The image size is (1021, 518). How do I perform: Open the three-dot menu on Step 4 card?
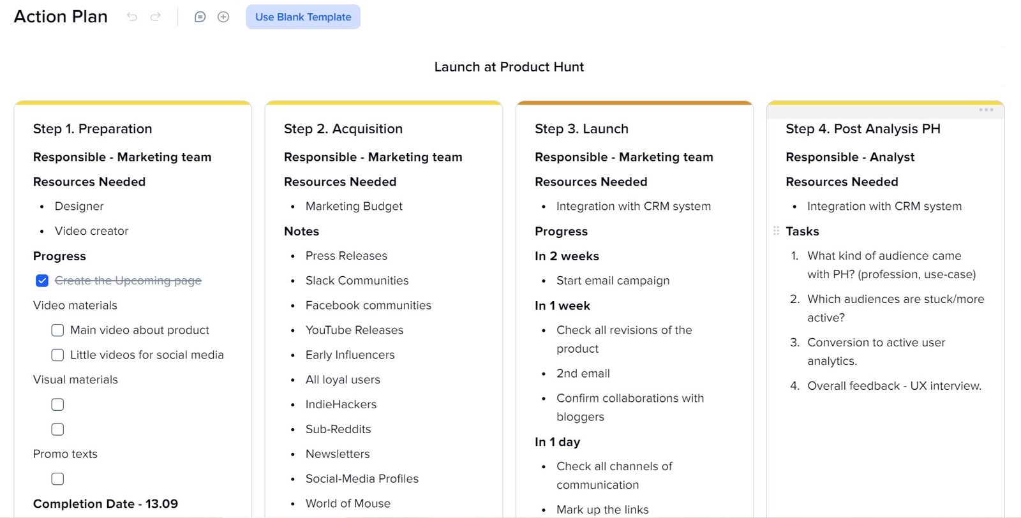pyautogui.click(x=986, y=110)
